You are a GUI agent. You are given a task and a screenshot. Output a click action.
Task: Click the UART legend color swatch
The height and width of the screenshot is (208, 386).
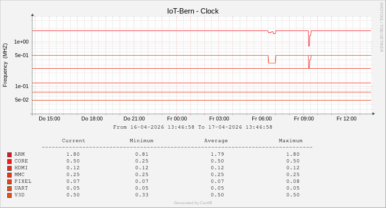9,188
